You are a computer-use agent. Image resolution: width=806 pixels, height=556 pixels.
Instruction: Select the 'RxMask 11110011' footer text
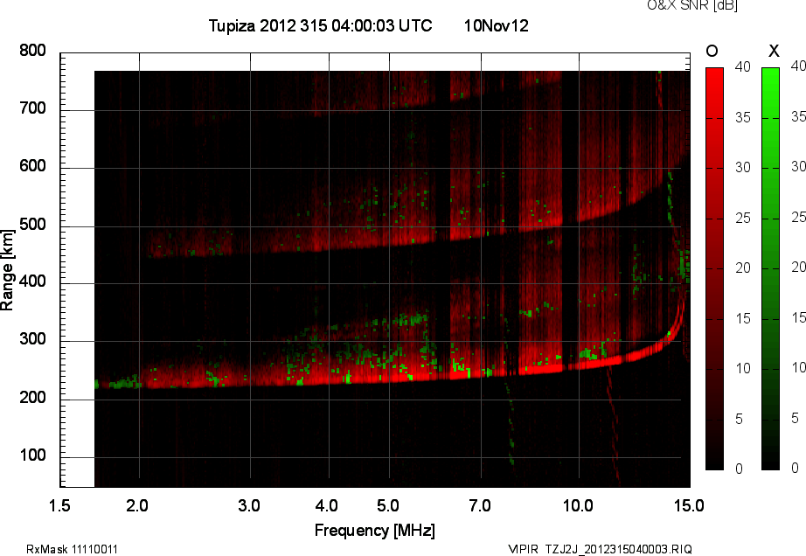[x=72, y=549]
